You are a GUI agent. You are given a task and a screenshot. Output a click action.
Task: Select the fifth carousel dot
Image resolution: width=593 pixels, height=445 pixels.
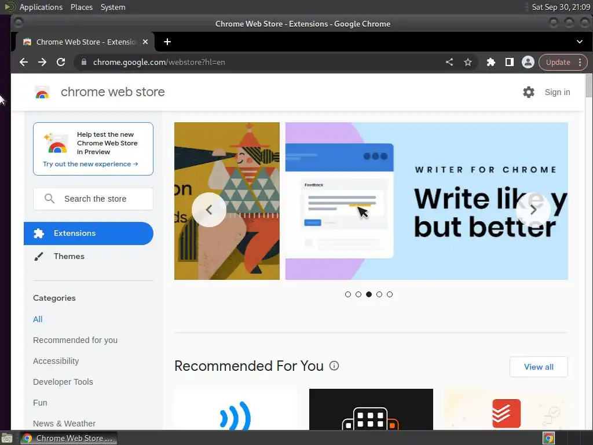390,294
